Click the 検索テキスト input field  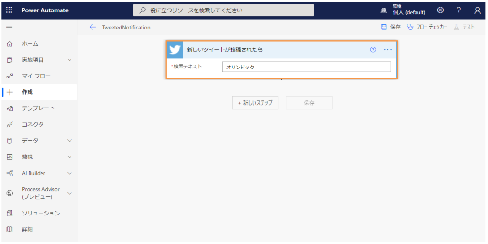click(x=306, y=67)
